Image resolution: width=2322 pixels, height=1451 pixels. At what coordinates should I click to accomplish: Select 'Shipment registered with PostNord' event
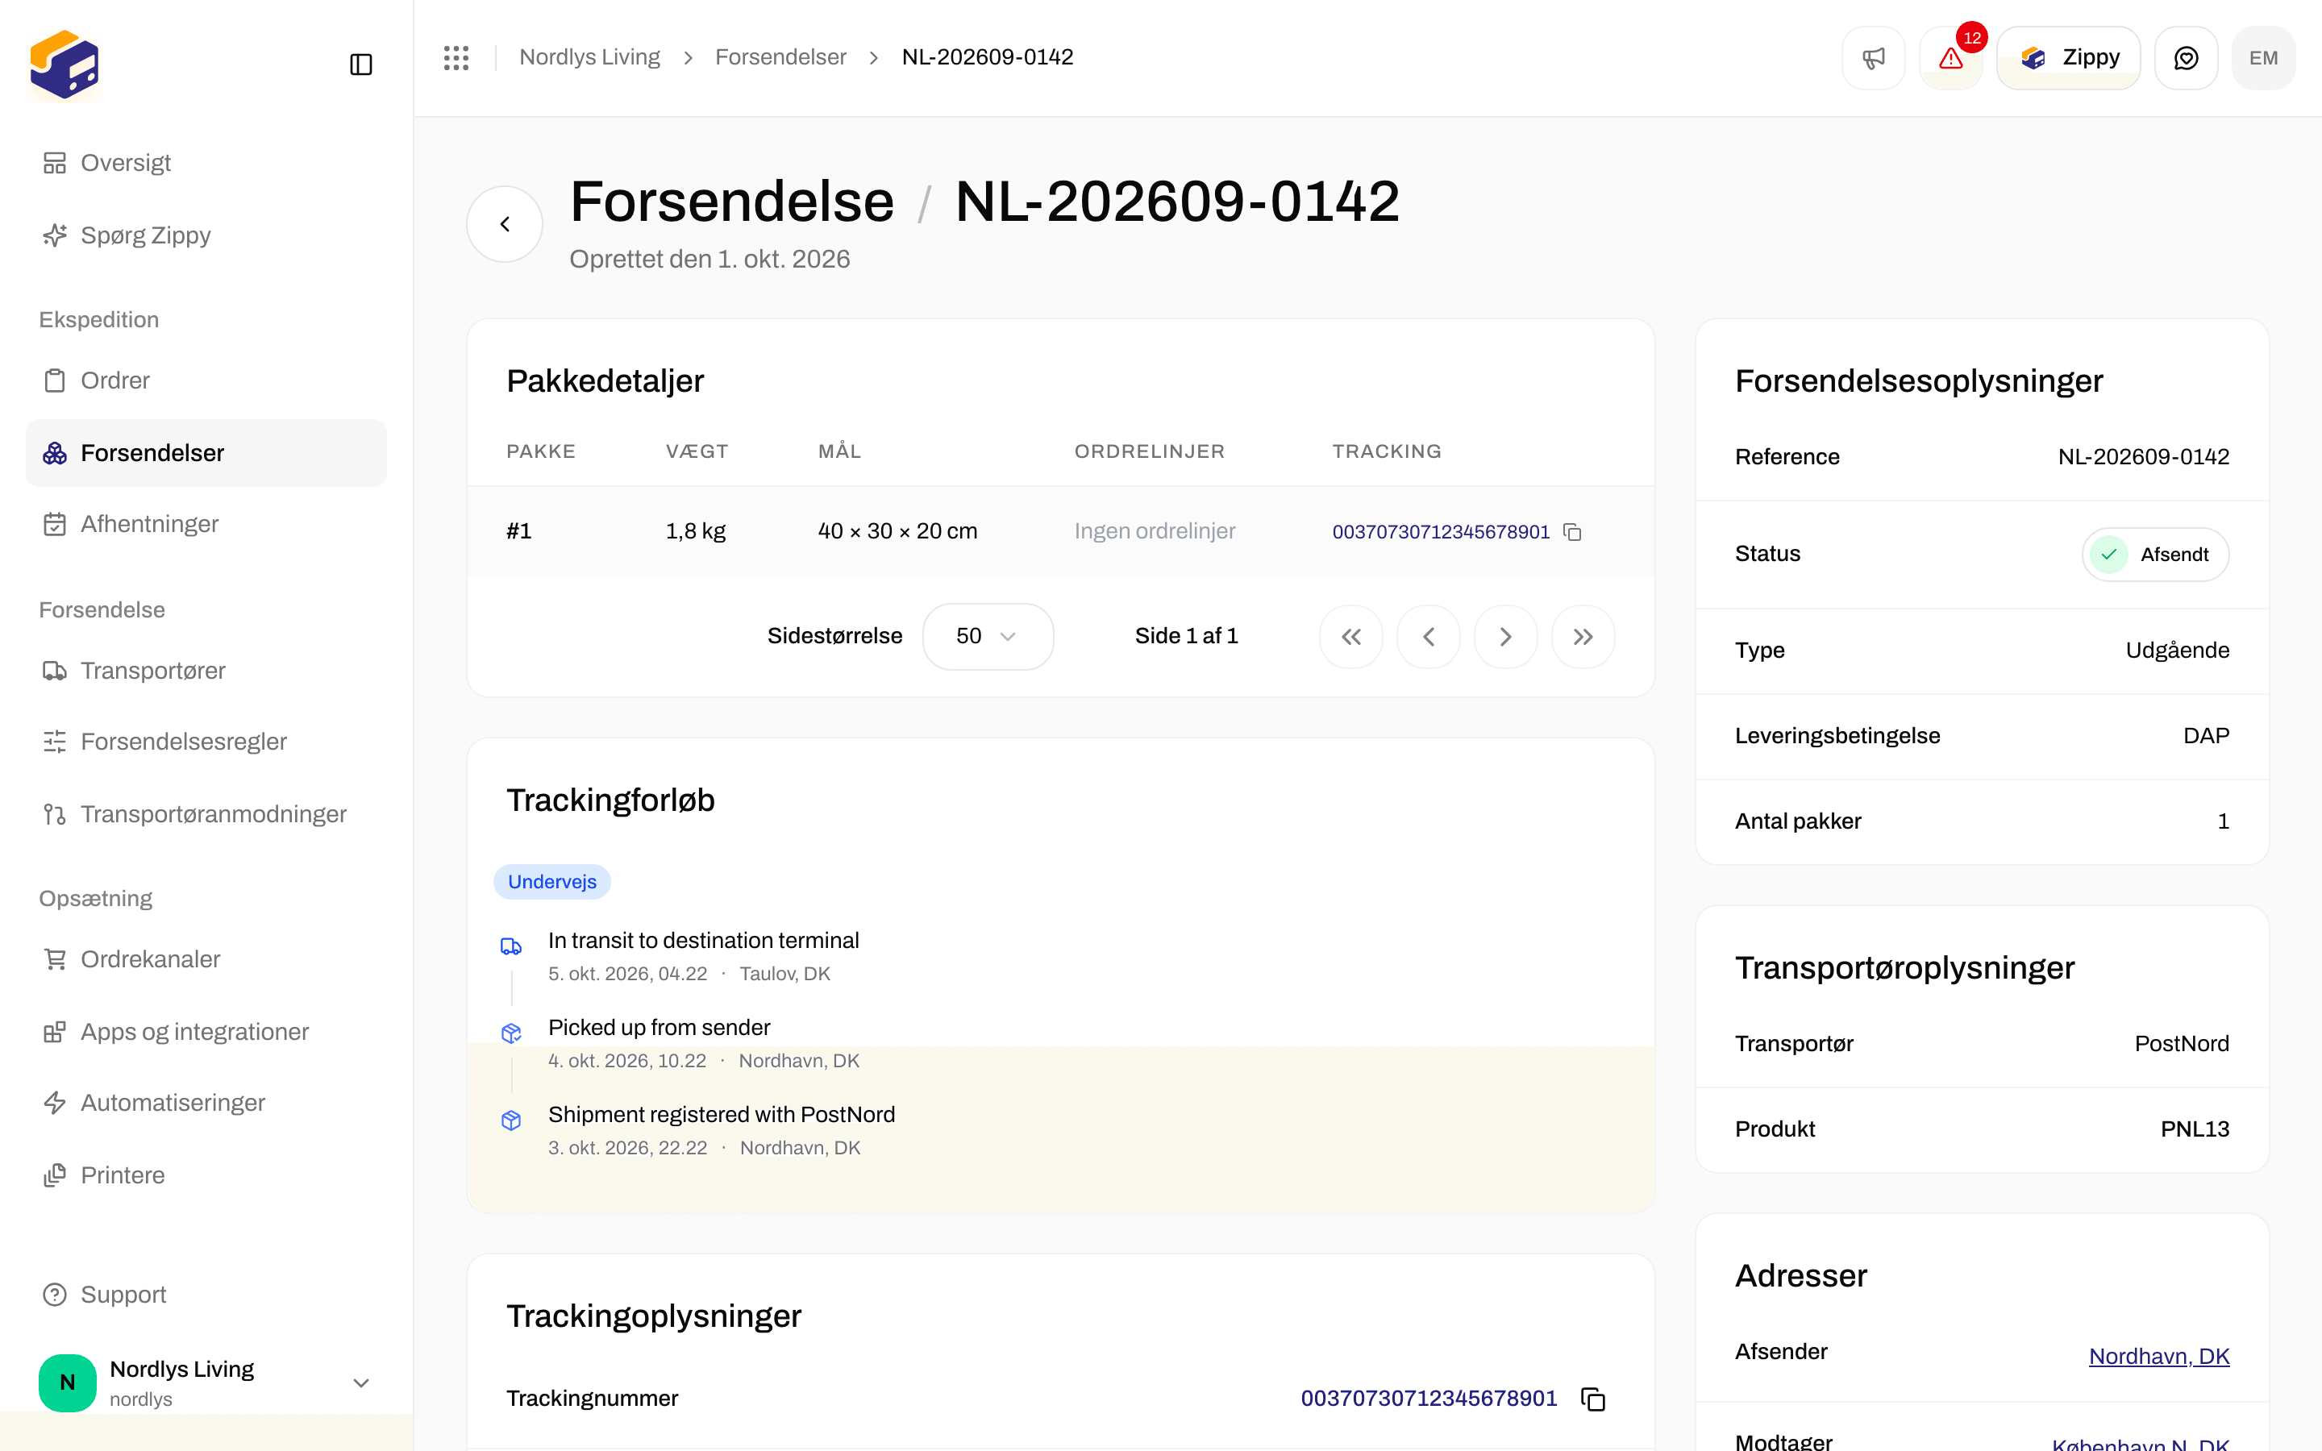click(722, 1115)
